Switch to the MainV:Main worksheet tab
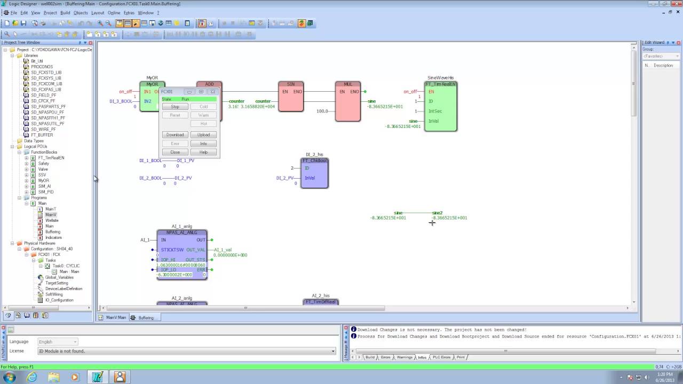Screen dimensions: 683x384 click(113, 317)
